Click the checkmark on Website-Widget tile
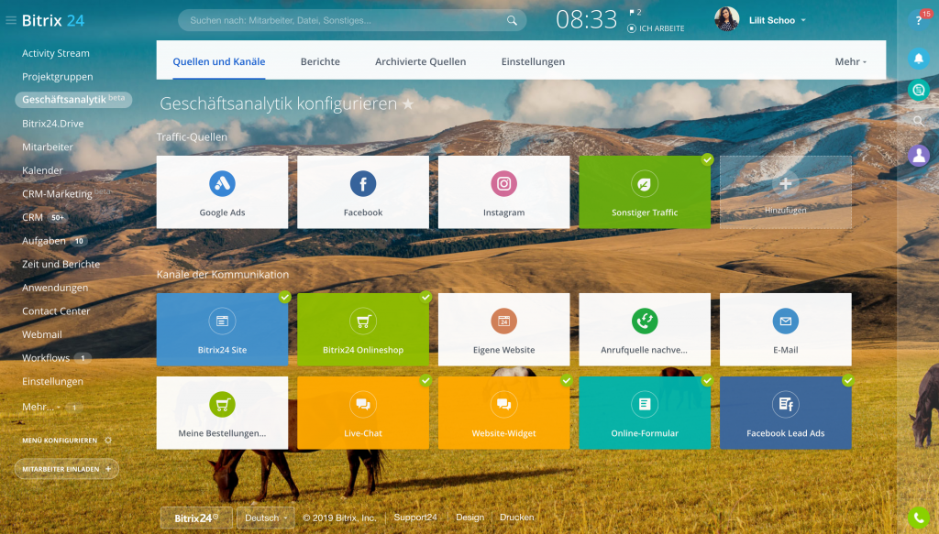939x534 pixels. 567,380
